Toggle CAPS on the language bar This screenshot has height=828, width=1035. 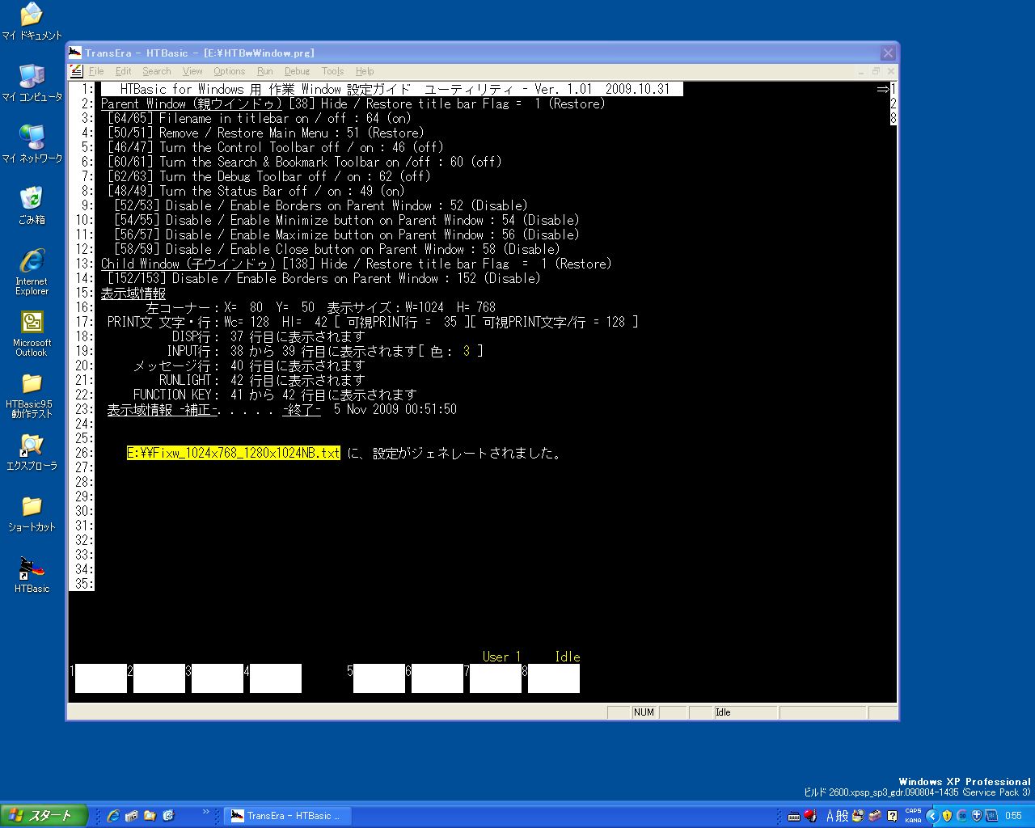click(913, 811)
